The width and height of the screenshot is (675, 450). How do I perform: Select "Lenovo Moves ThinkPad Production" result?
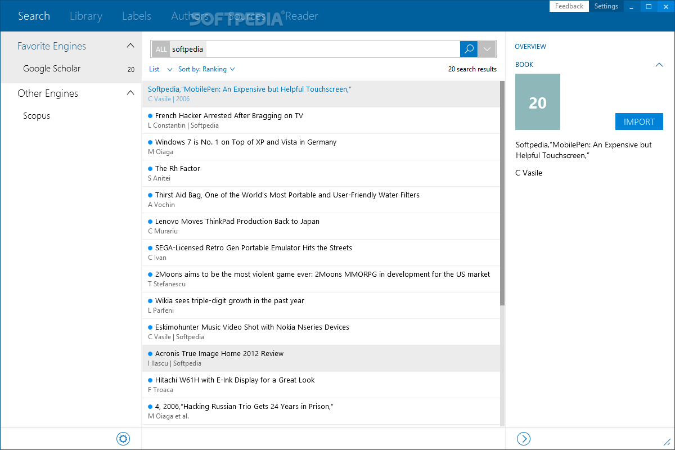click(321, 226)
